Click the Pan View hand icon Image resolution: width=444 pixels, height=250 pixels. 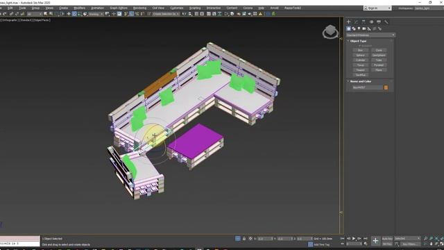tap(431, 244)
